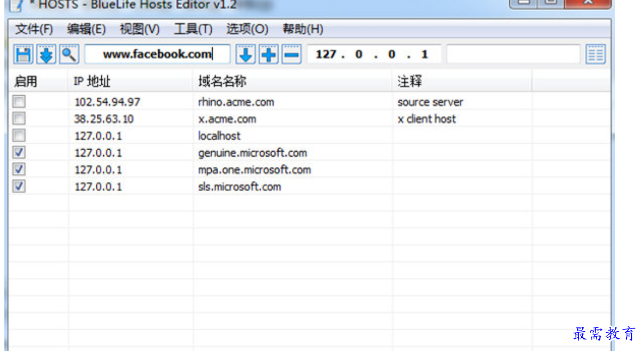Click the empty comment field beside the IP field
The image size is (640, 351).
(514, 54)
